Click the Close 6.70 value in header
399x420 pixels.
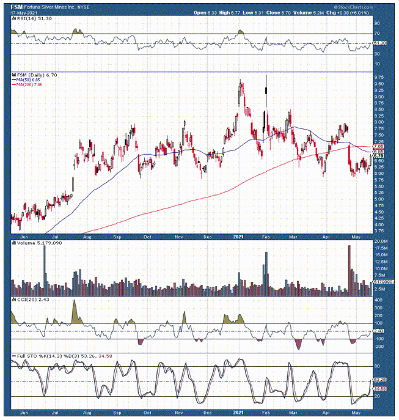click(279, 13)
